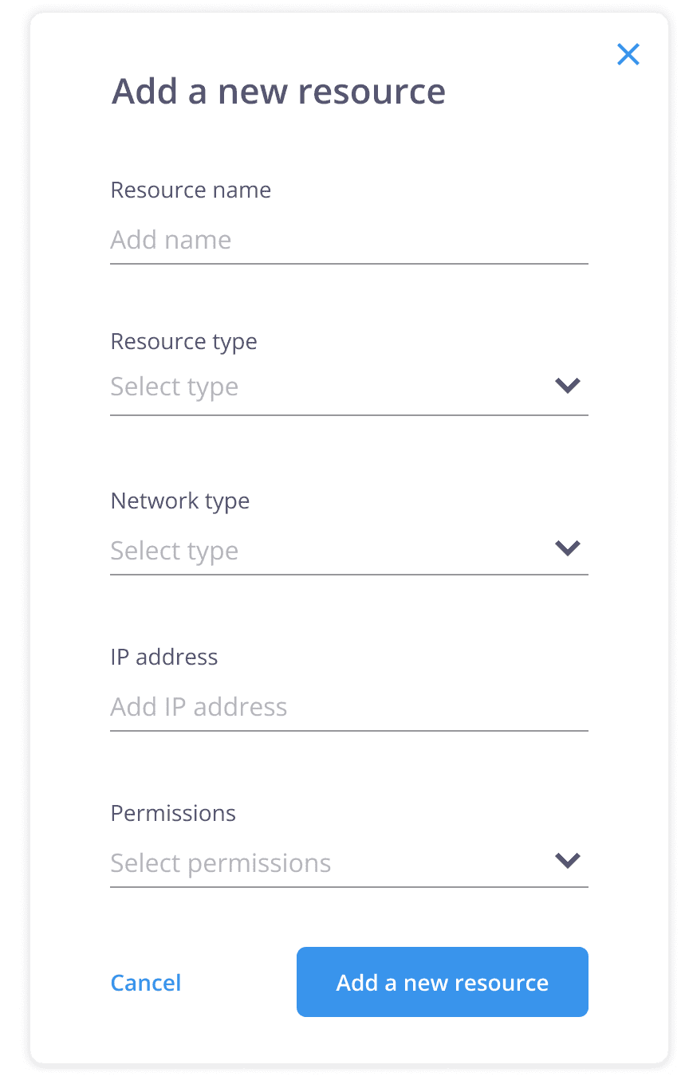This screenshot has height=1076, width=681.
Task: Click the Network type chevron arrow
Action: click(567, 548)
